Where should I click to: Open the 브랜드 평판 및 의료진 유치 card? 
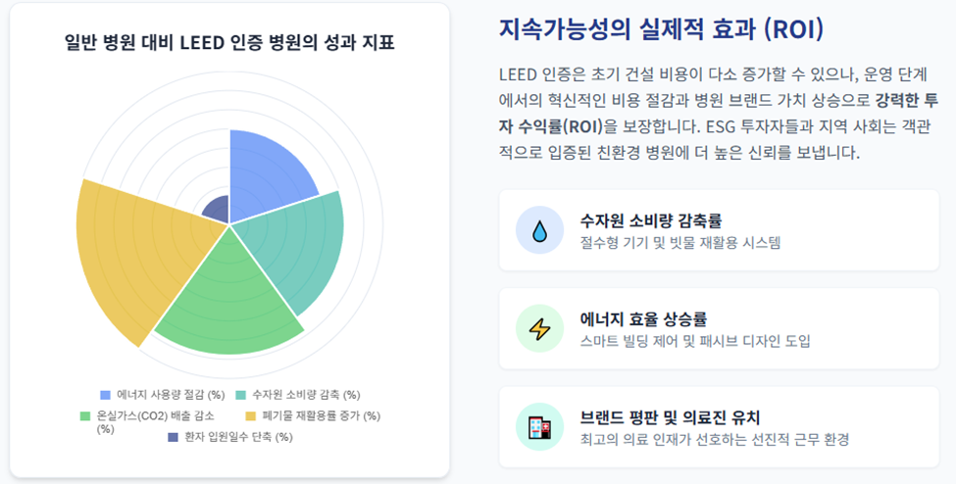pos(719,427)
